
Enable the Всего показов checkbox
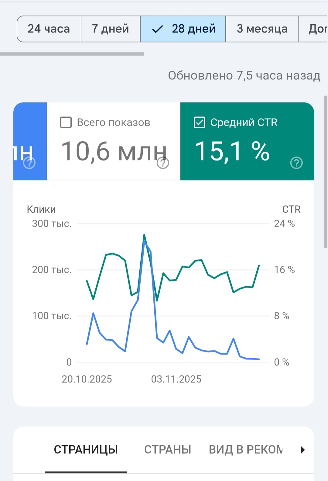point(66,123)
